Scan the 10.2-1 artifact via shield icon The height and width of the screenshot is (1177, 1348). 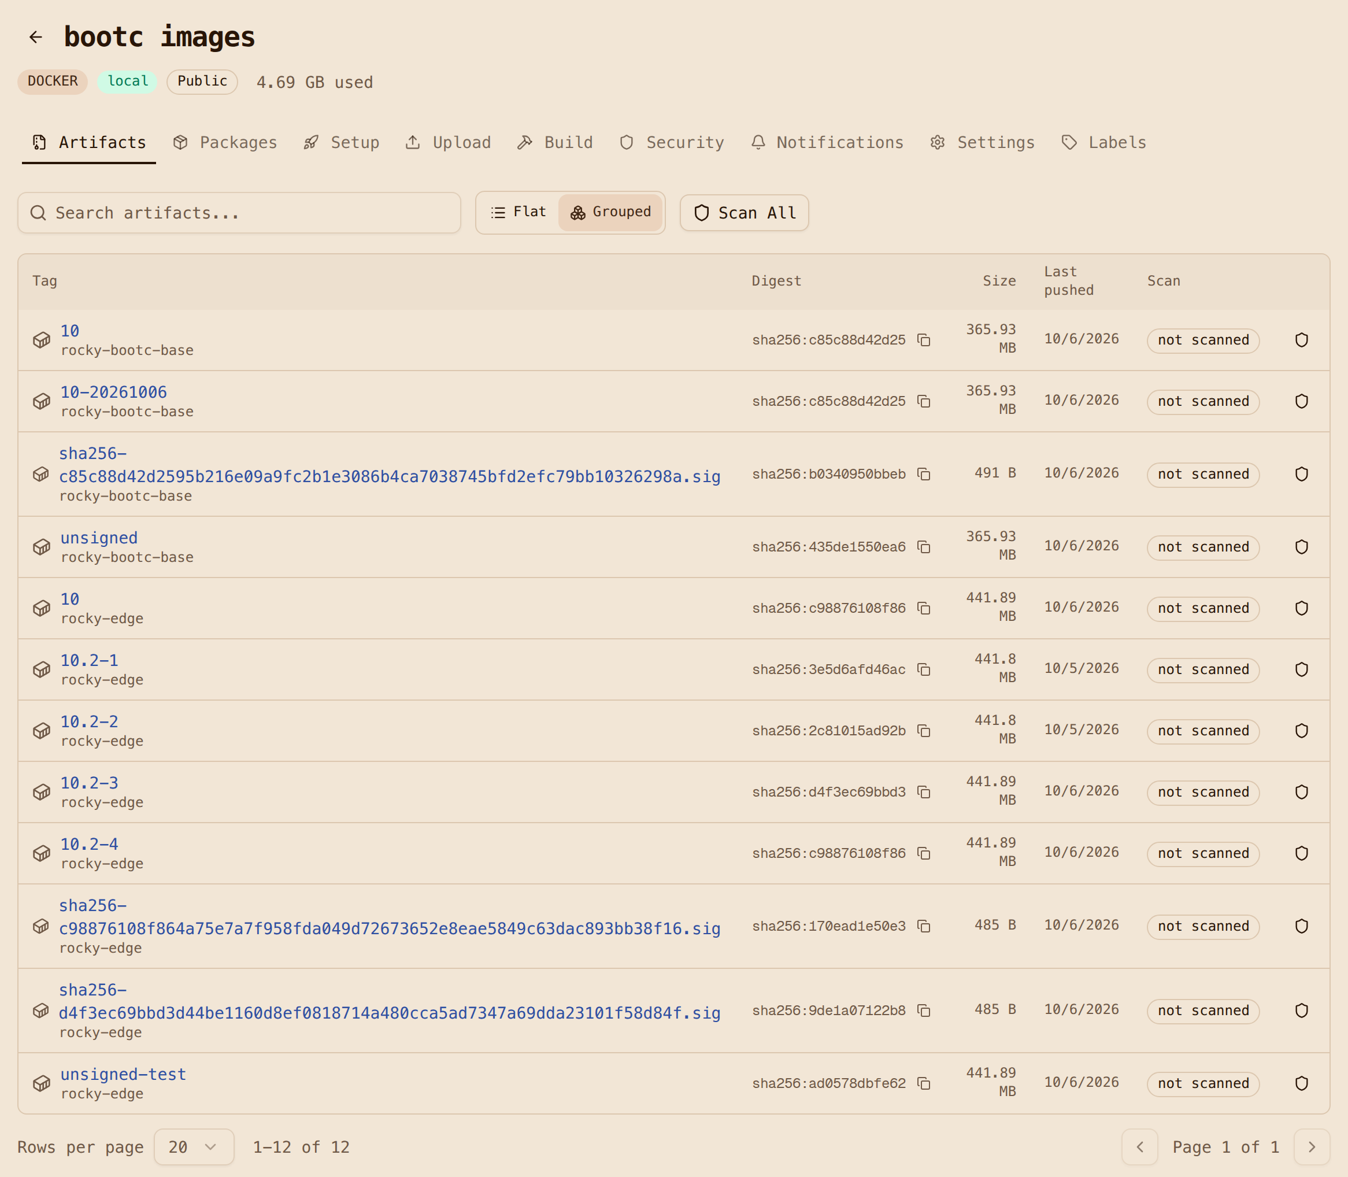(1301, 669)
